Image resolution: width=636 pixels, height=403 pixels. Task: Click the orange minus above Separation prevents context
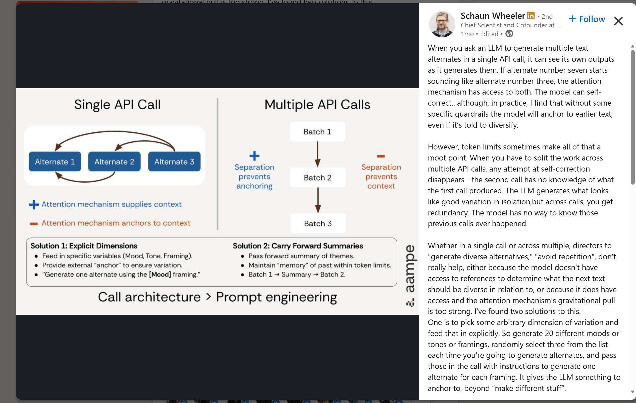[x=381, y=156]
